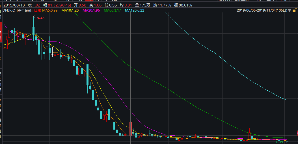Viewport: 298px width, 144px height.
Task: Click the 0.39 low price marker
Action: click(279, 142)
